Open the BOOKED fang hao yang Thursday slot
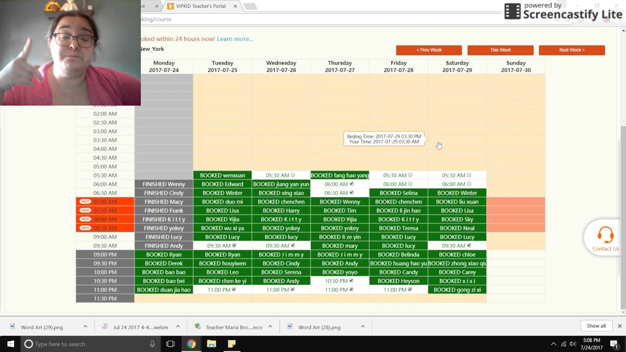626x352 pixels. click(340, 175)
